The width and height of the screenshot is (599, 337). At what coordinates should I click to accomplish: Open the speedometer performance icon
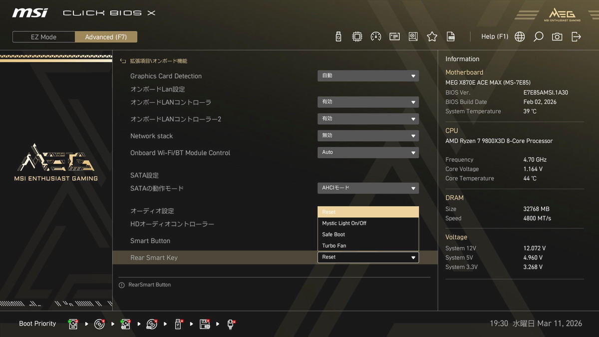coord(376,36)
